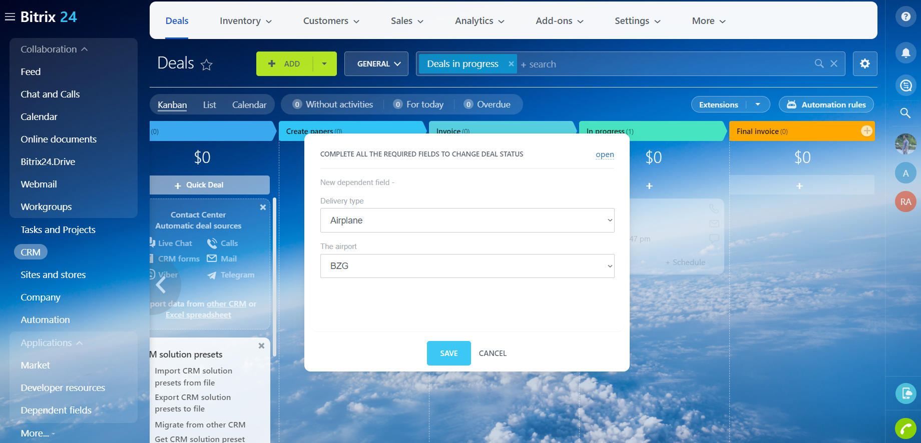This screenshot has width=921, height=443.
Task: Open the Analytics menu
Action: tap(479, 21)
